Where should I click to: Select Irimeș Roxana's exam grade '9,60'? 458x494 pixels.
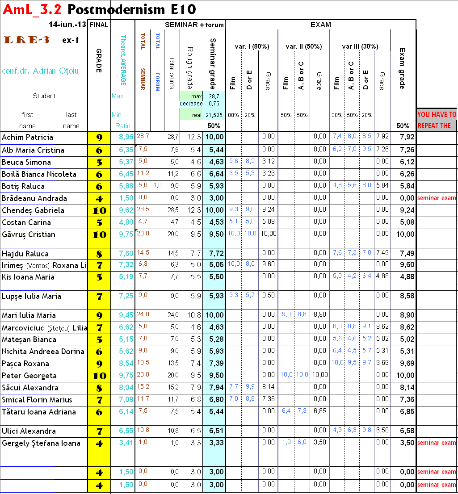point(407,265)
